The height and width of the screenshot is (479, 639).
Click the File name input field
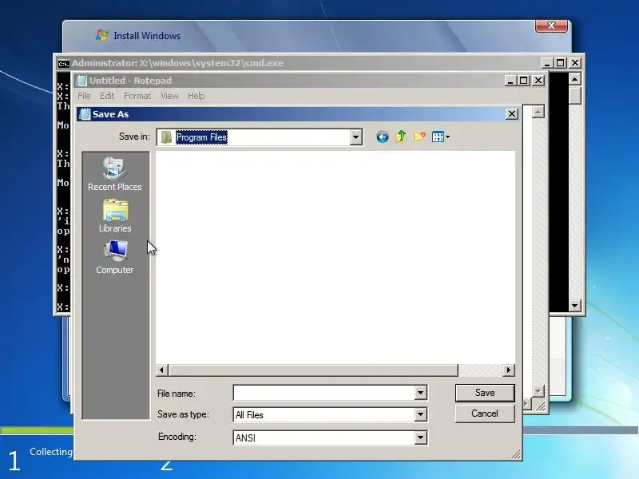click(x=324, y=393)
